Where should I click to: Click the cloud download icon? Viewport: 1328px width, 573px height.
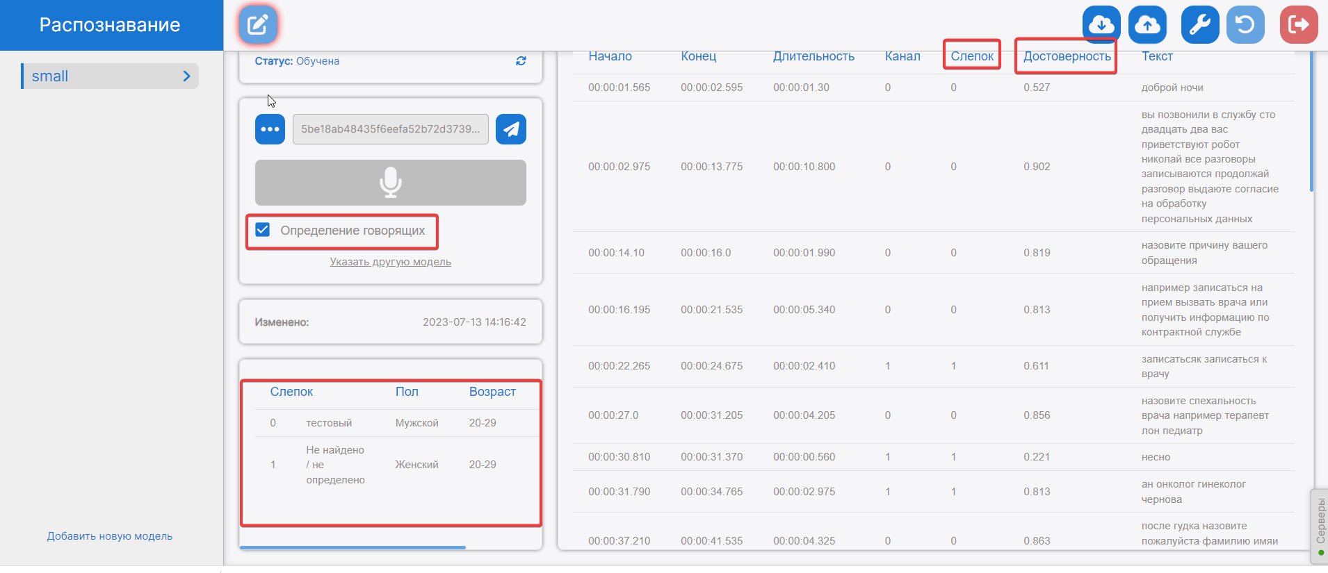coord(1101,25)
